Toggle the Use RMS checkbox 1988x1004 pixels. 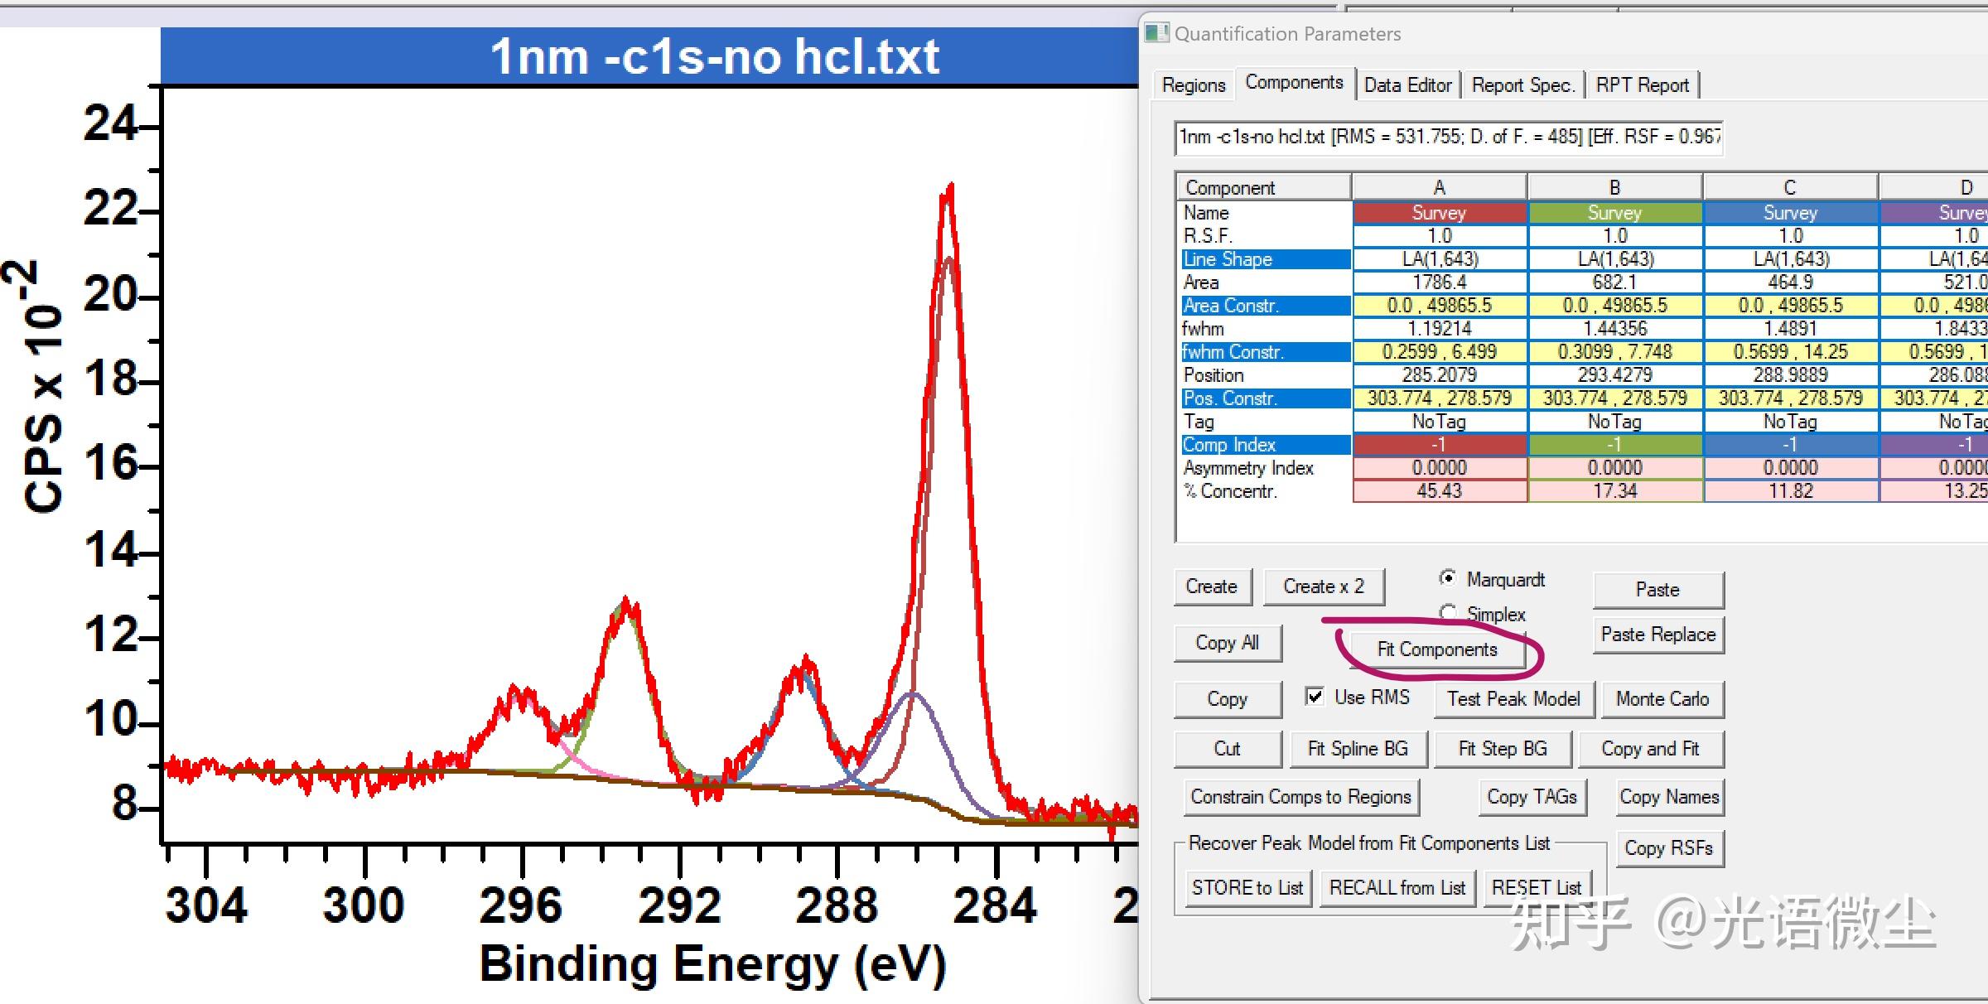tap(1315, 697)
